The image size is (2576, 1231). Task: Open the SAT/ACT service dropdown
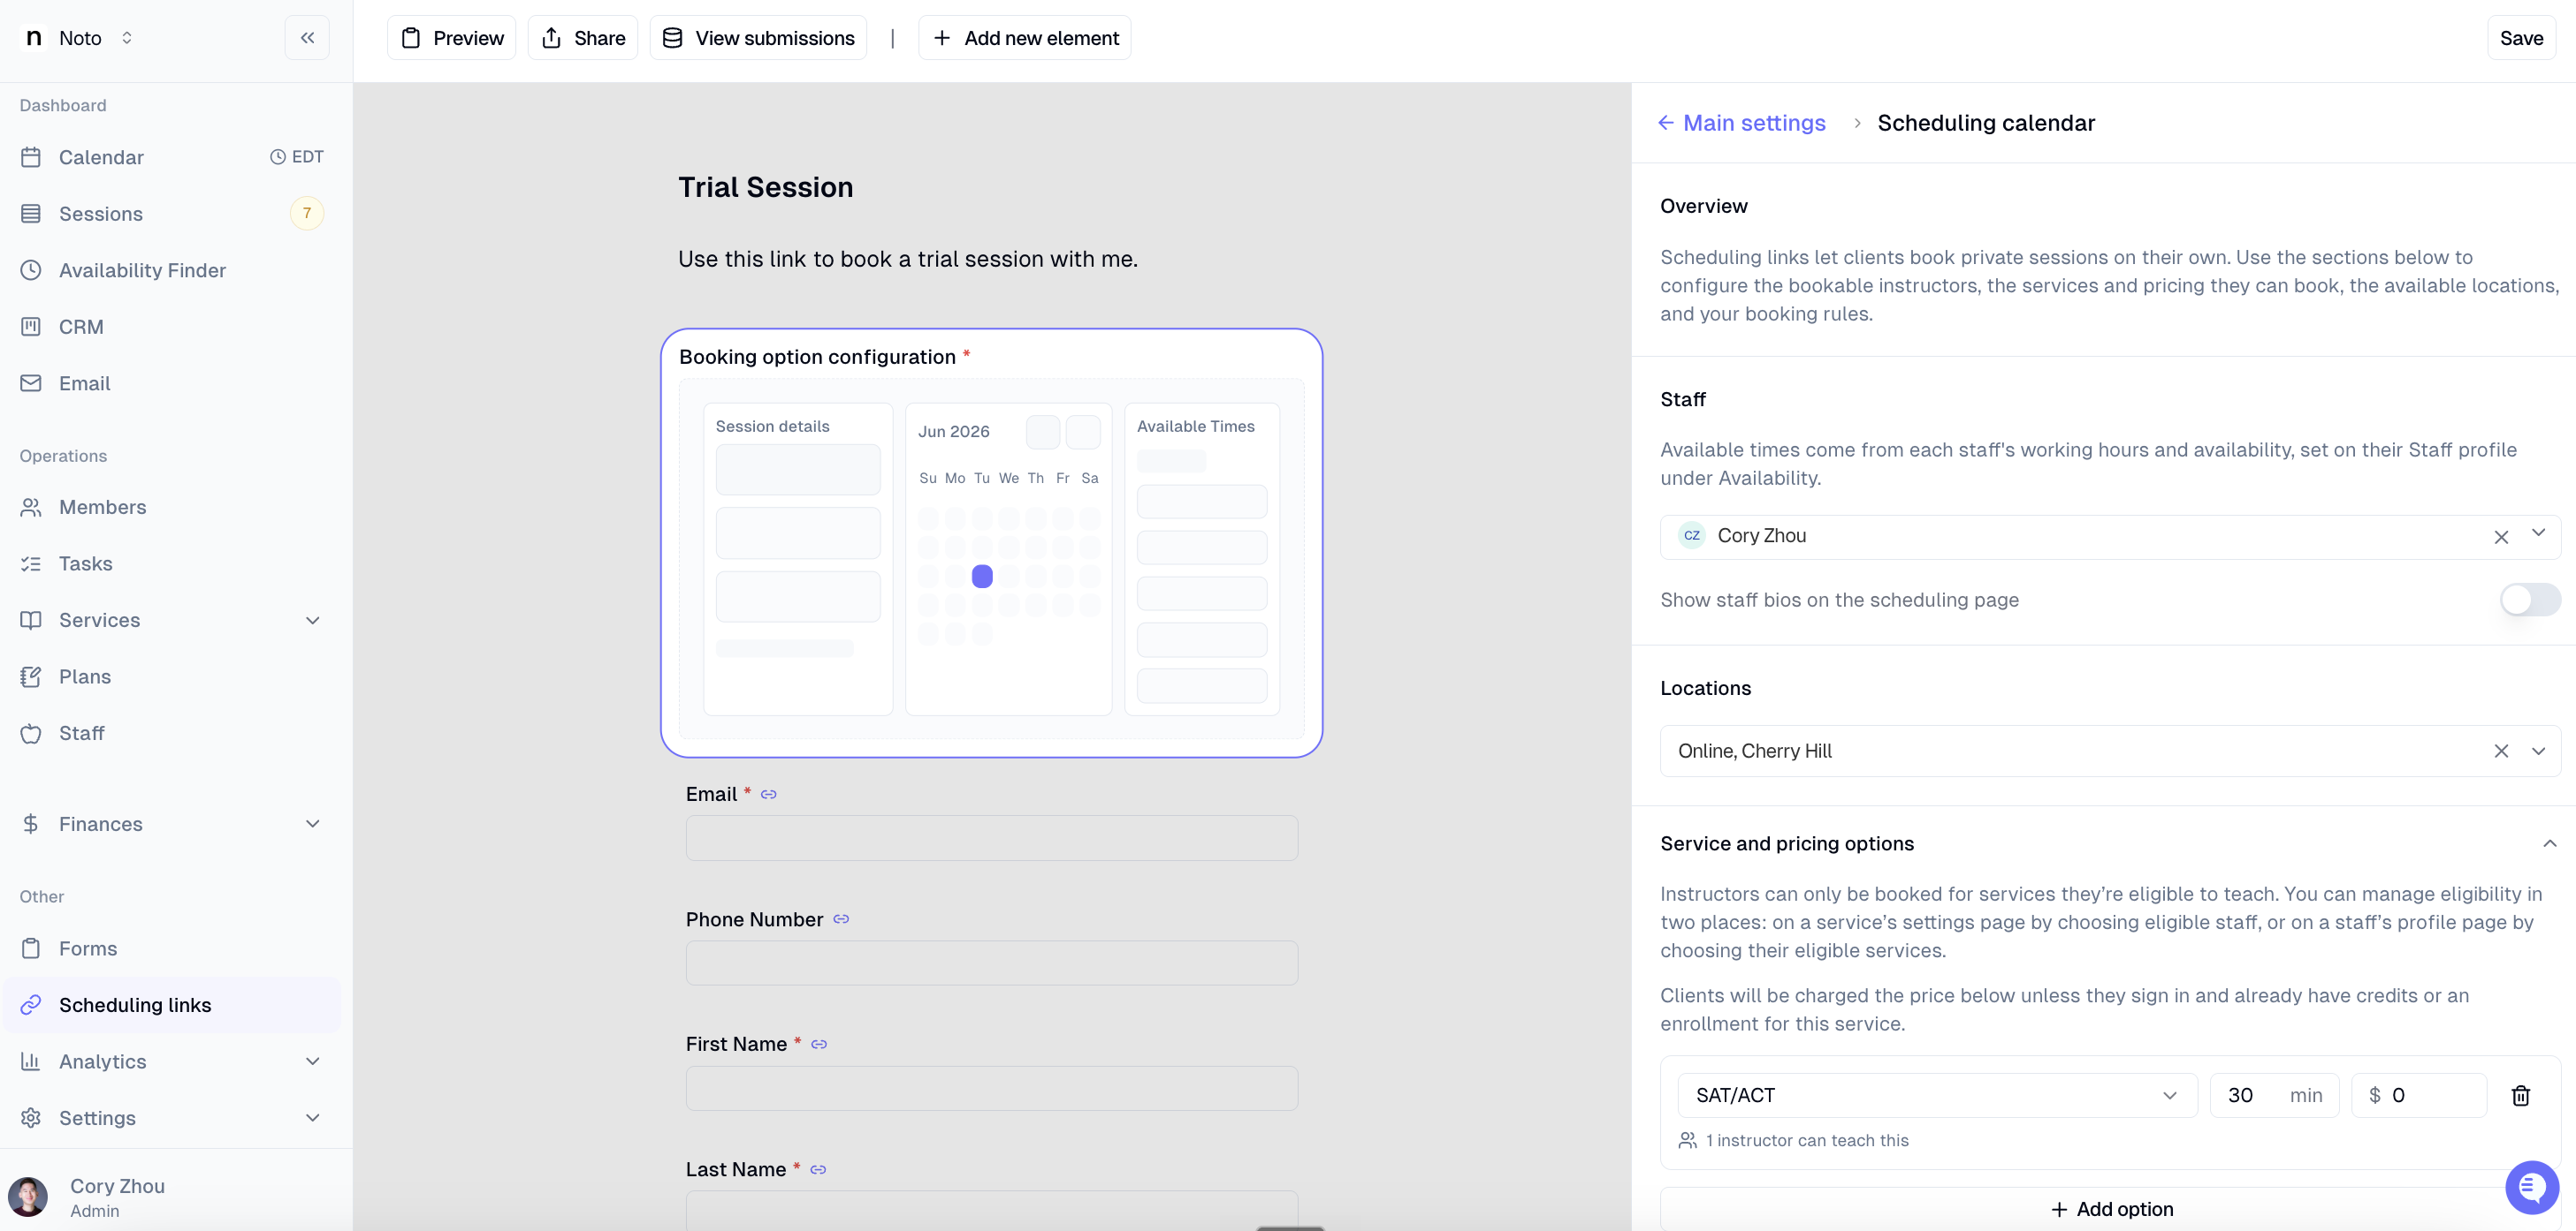[1937, 1095]
